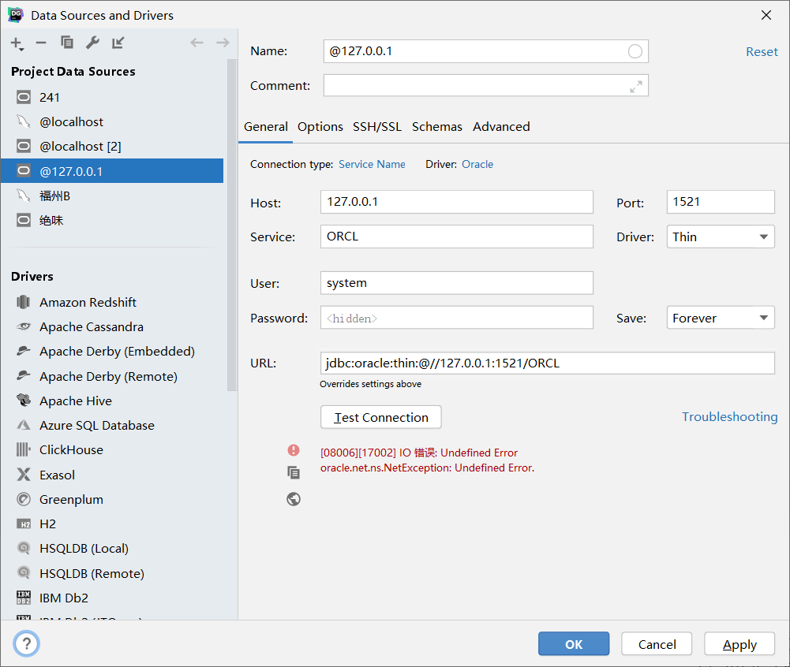Click into the URL input field
Screen dimensions: 790x667
coord(547,363)
